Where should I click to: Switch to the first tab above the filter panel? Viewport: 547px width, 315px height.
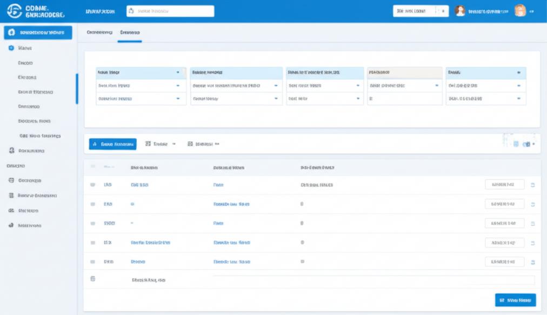pyautogui.click(x=99, y=32)
